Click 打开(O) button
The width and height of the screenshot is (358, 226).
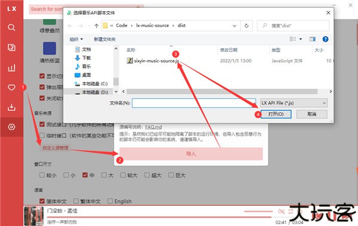coord(276,114)
